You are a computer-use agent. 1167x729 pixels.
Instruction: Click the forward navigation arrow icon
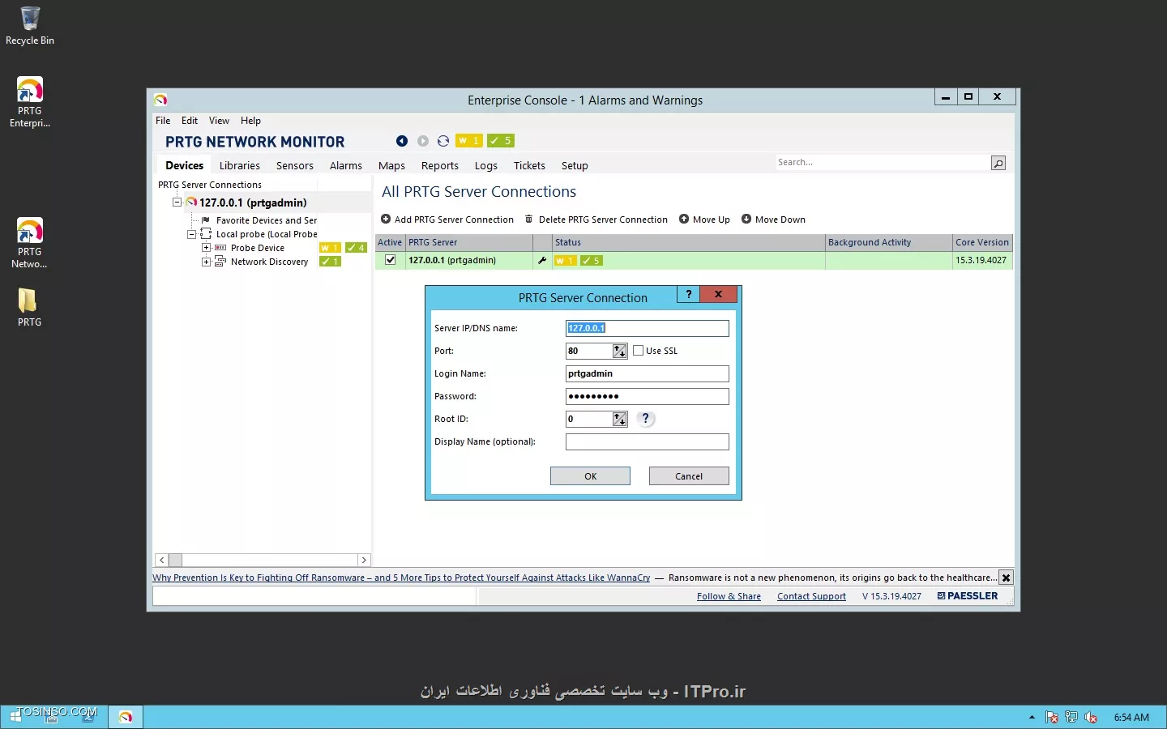click(423, 141)
